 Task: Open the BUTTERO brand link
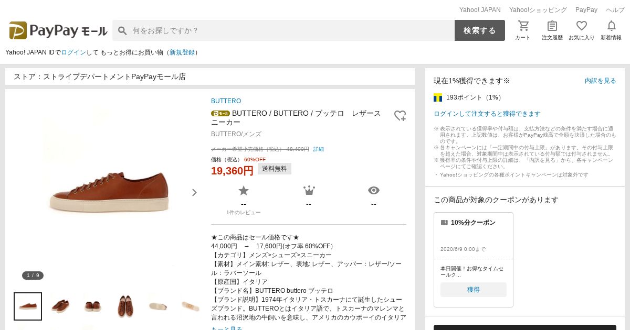(x=226, y=101)
